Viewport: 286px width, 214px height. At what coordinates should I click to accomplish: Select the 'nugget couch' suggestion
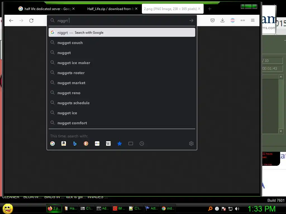122,43
